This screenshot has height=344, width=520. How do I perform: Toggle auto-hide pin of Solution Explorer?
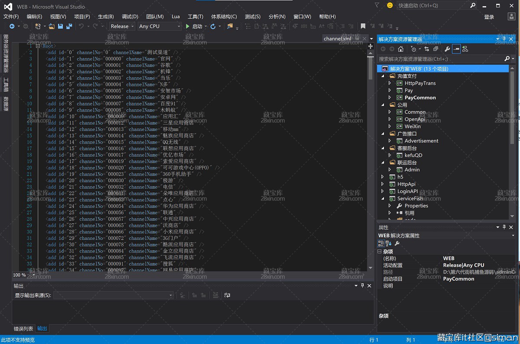(504, 39)
